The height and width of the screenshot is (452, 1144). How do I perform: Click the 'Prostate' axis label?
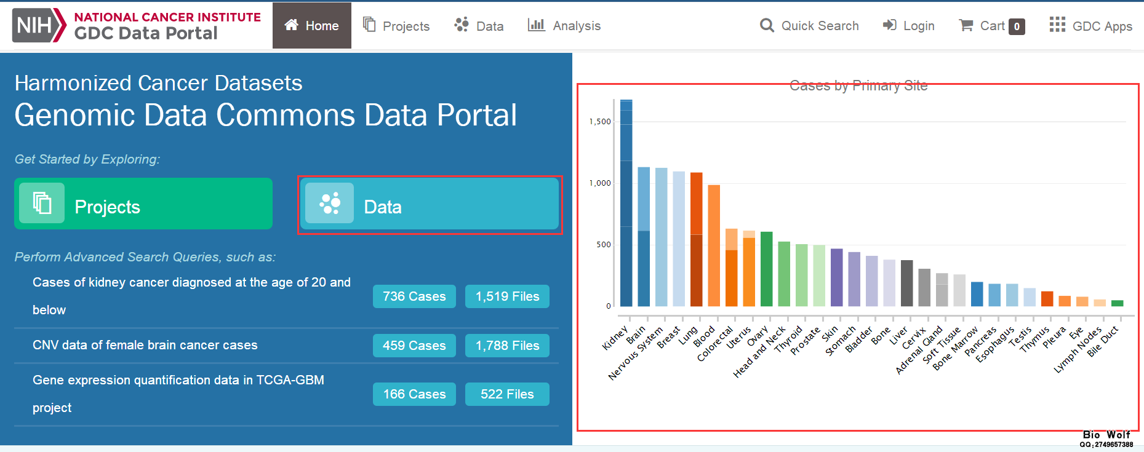point(806,340)
